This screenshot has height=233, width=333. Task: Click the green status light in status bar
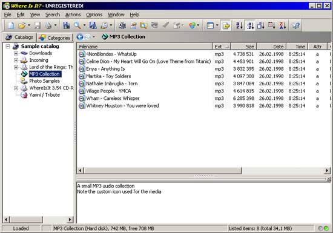(326, 229)
